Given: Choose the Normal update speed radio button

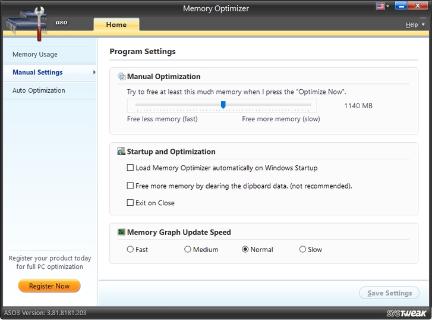Looking at the screenshot, I should point(245,249).
